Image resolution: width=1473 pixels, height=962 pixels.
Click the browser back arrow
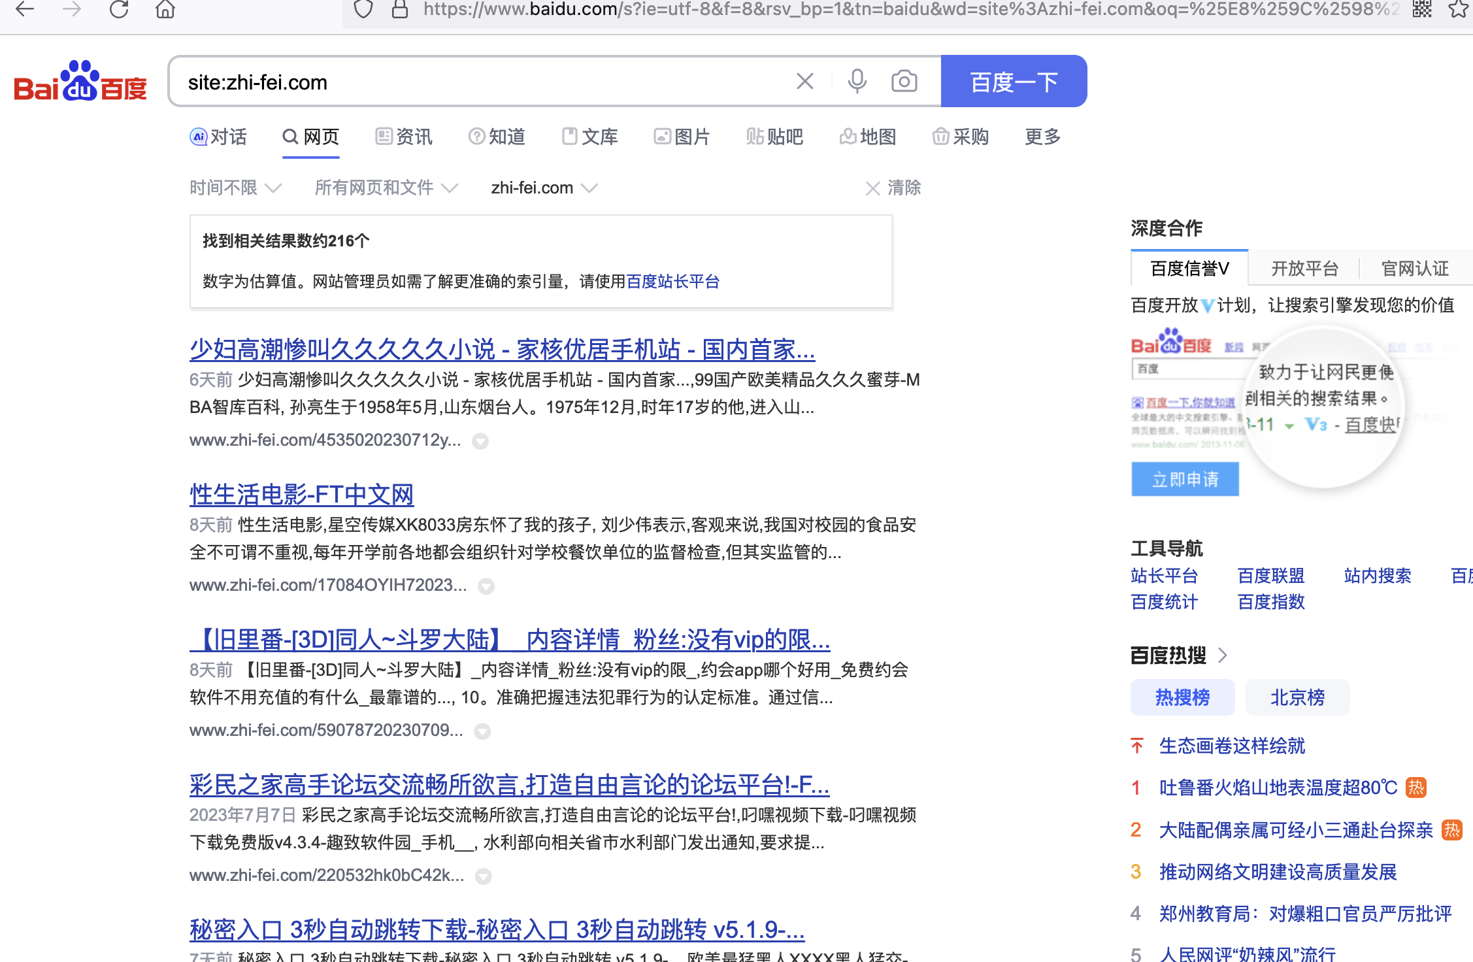point(25,9)
